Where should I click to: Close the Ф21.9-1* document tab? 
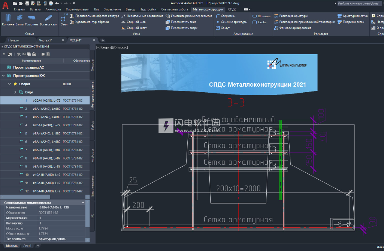(x=94, y=40)
